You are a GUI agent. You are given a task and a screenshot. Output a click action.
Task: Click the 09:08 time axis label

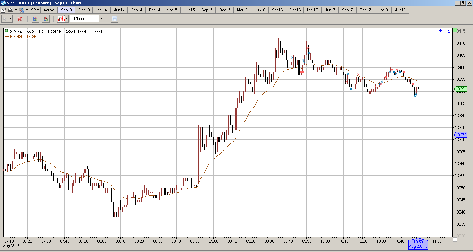(x=214, y=241)
